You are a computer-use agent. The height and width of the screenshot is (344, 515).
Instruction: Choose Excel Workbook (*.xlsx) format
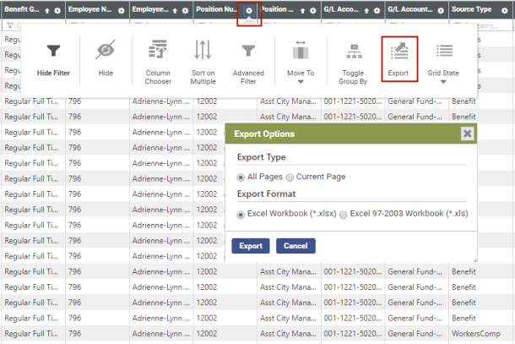point(241,215)
